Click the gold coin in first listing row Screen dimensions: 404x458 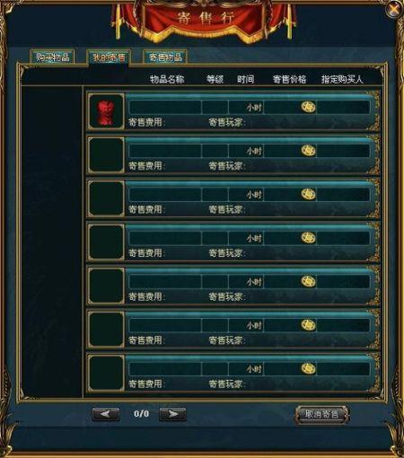point(308,107)
